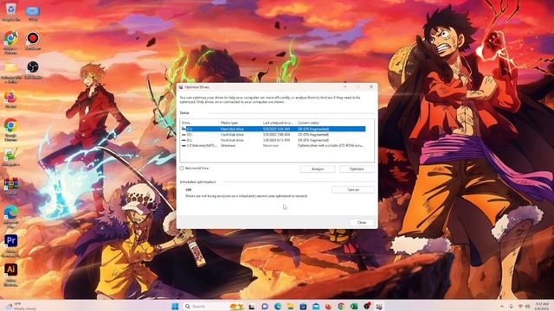Select the third hard disk drive row
The width and height of the screenshot is (554, 311).
[274, 140]
